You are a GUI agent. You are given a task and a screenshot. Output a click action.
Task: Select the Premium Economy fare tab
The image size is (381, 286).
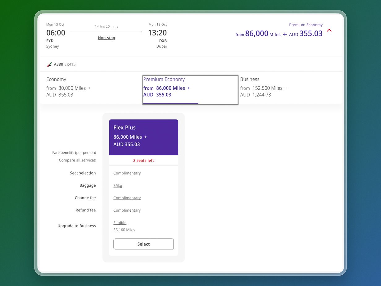(x=190, y=90)
